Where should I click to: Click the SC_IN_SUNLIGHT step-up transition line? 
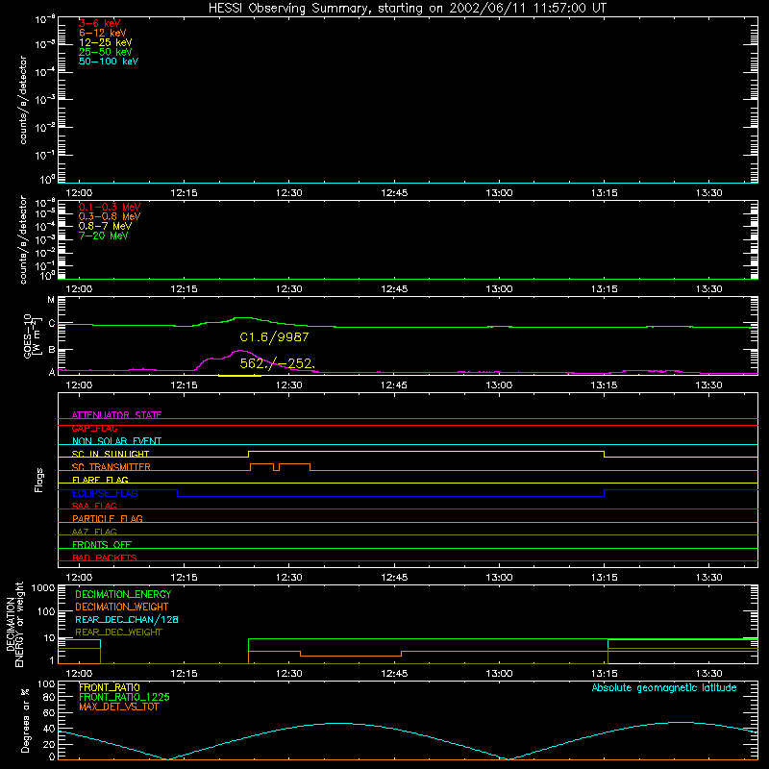click(249, 454)
